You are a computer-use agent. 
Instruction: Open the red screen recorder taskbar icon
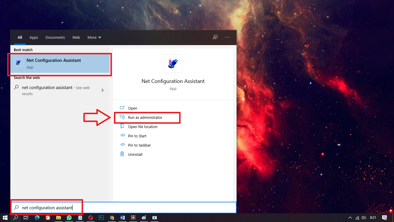coord(48,218)
